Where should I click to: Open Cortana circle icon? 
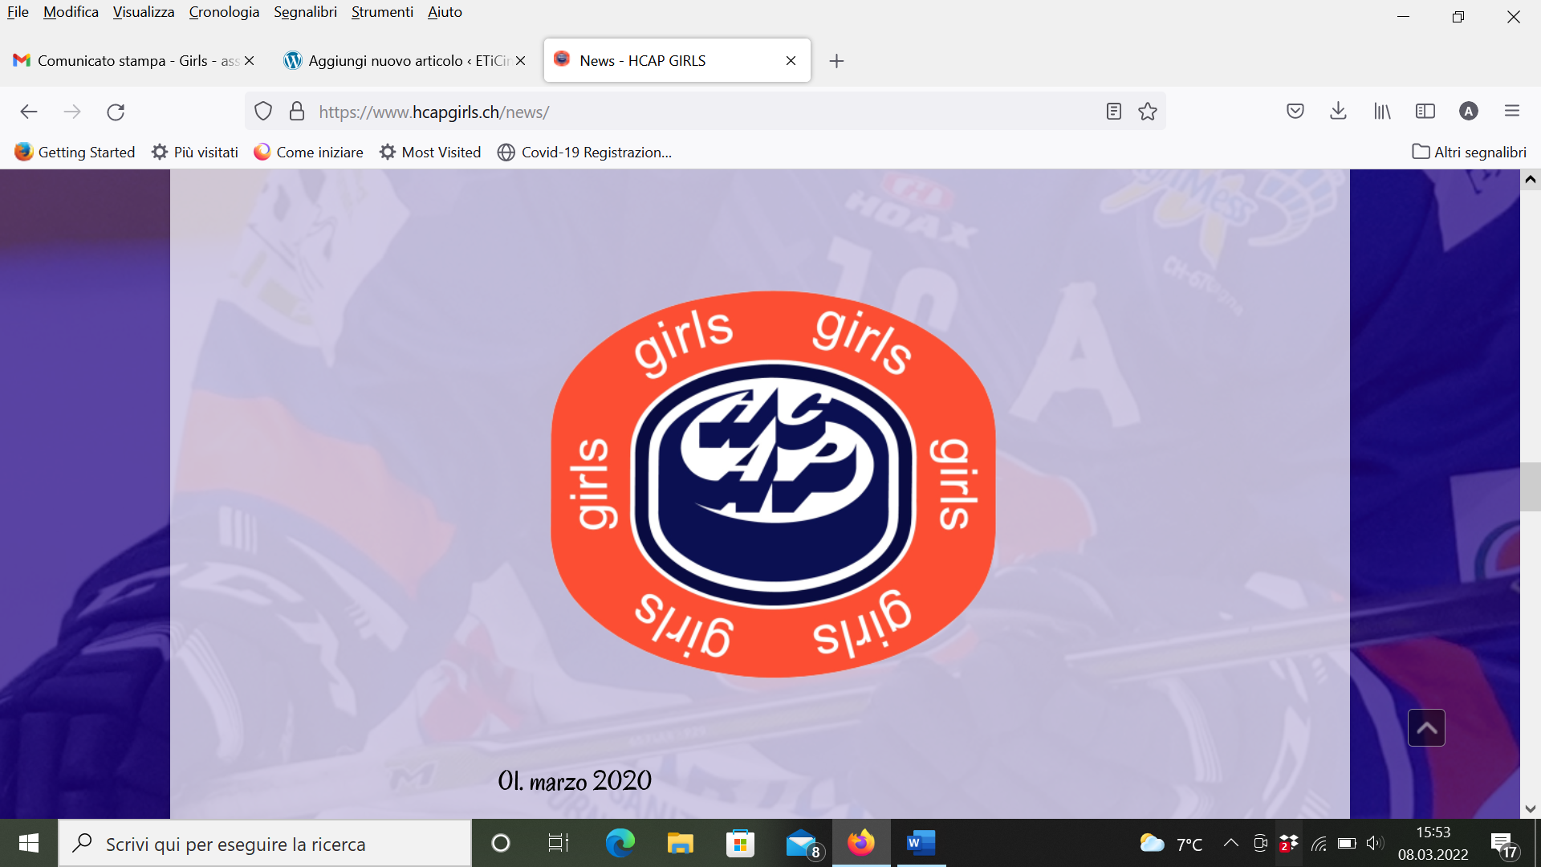(500, 843)
